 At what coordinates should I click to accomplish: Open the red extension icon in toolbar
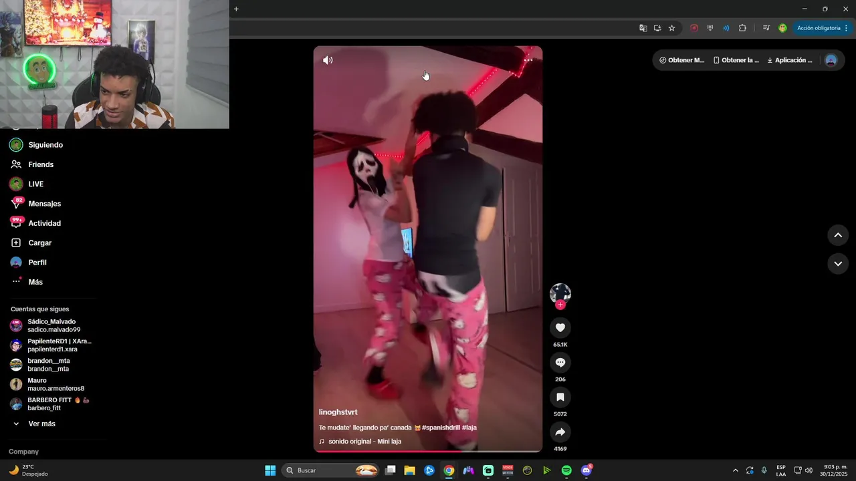[694, 28]
